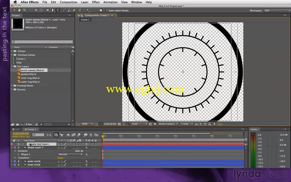Open the Apple menu

click(15, 2)
